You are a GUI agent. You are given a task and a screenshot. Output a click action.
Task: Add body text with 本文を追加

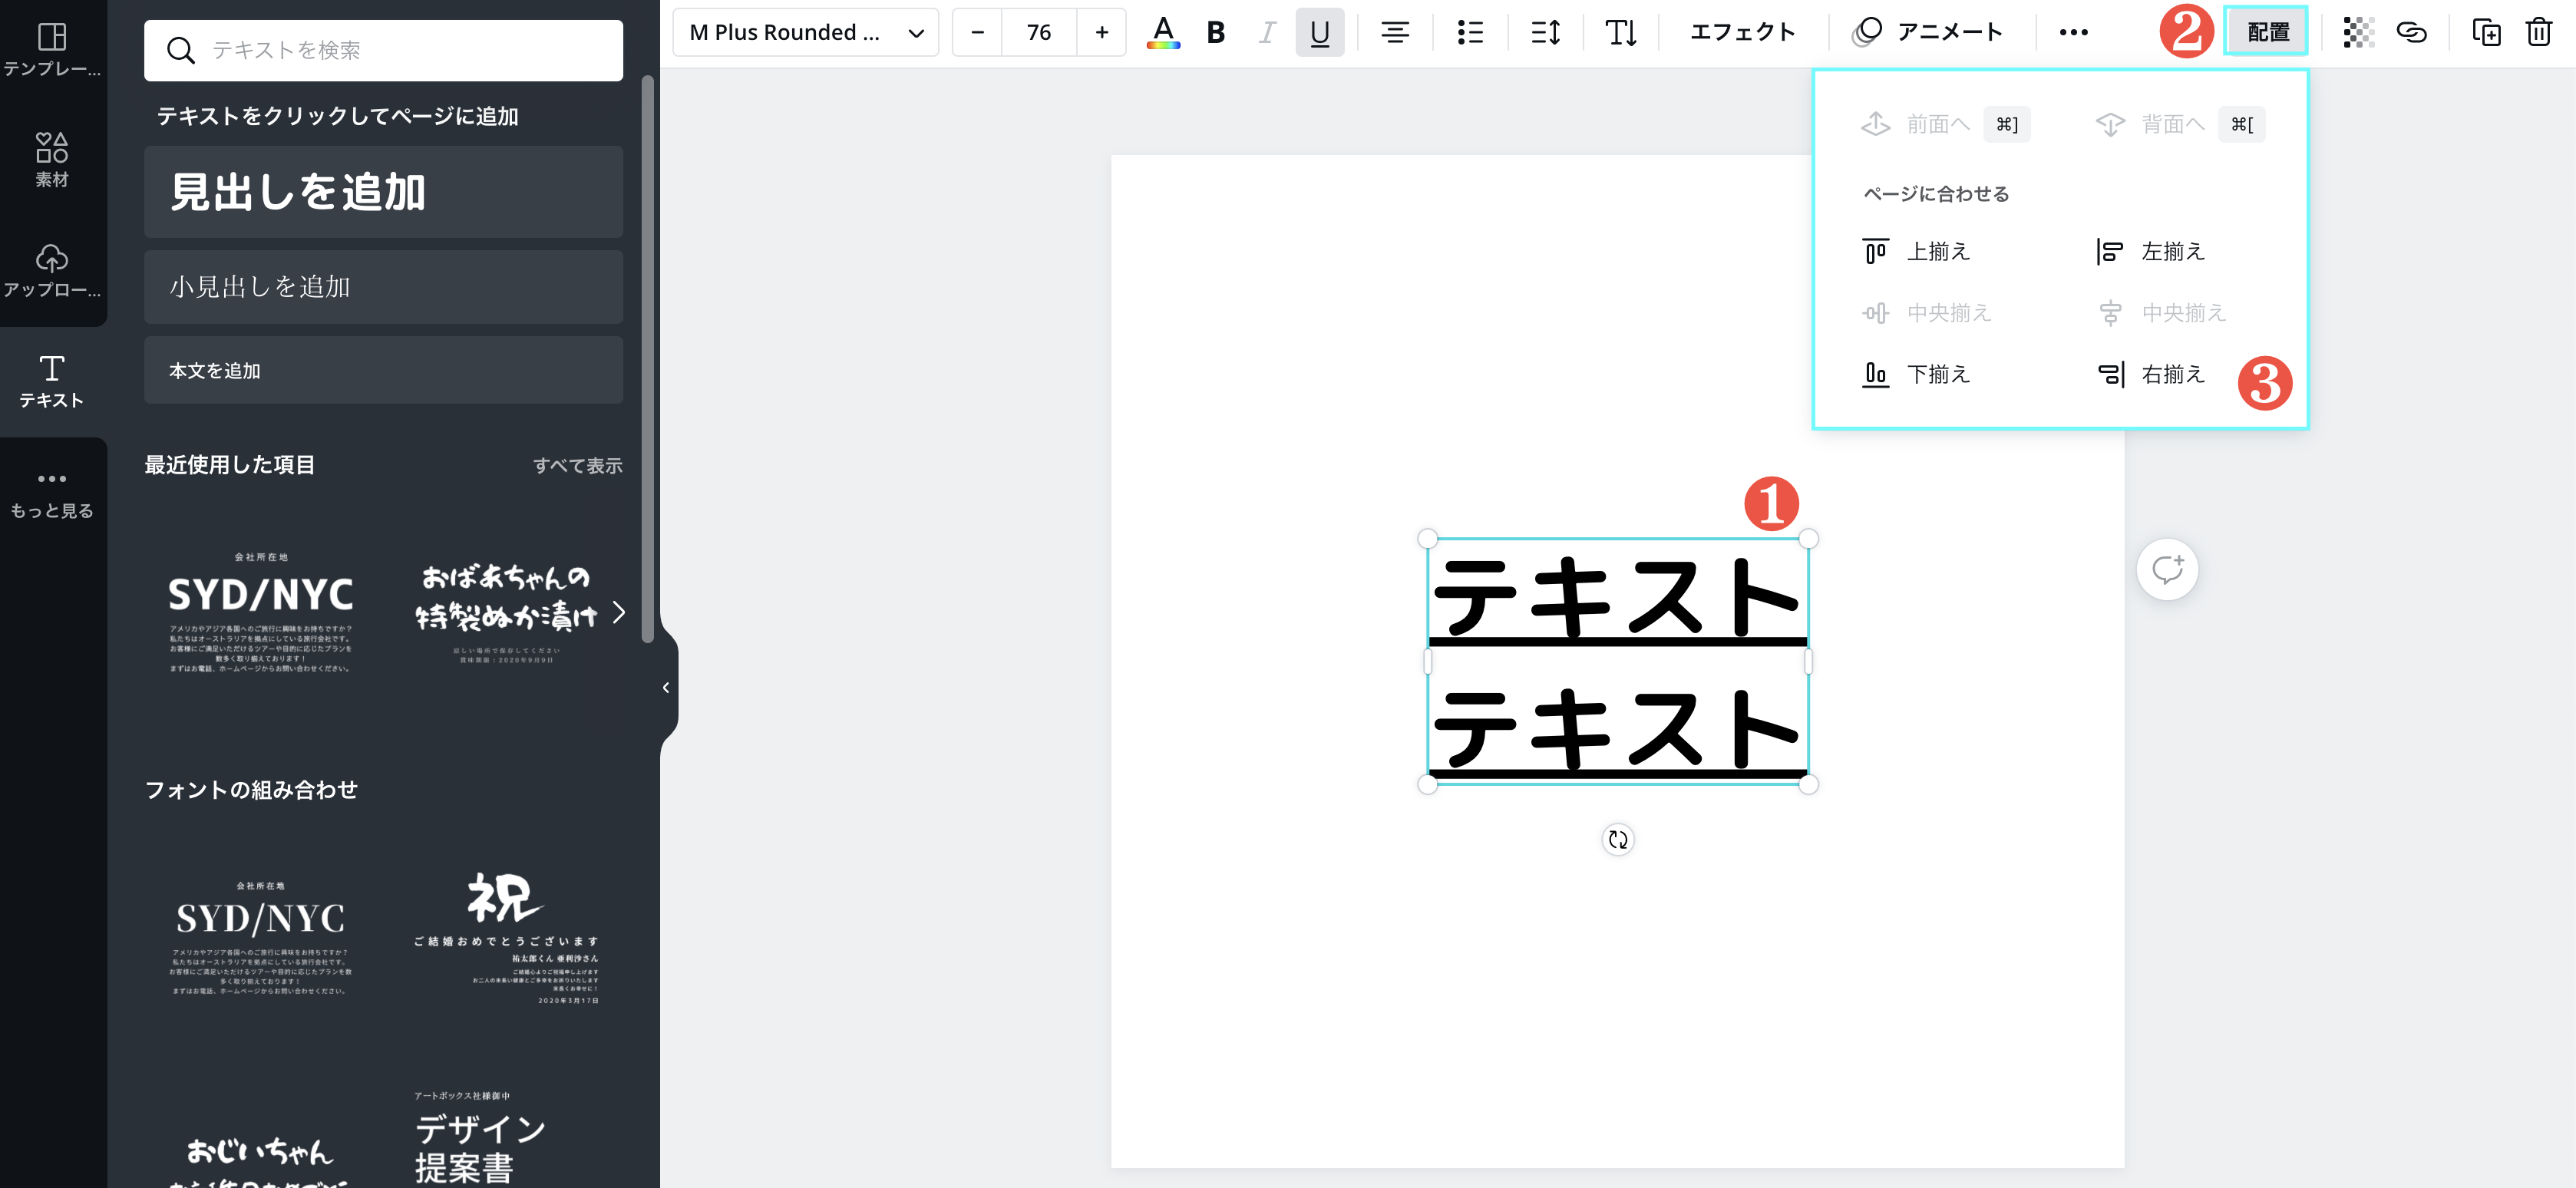click(x=383, y=370)
